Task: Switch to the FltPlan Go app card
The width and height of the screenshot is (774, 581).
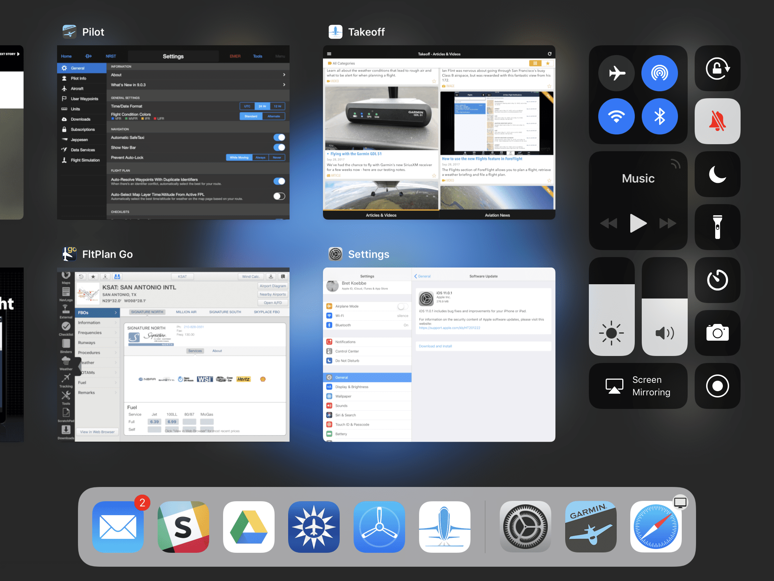Action: point(173,355)
